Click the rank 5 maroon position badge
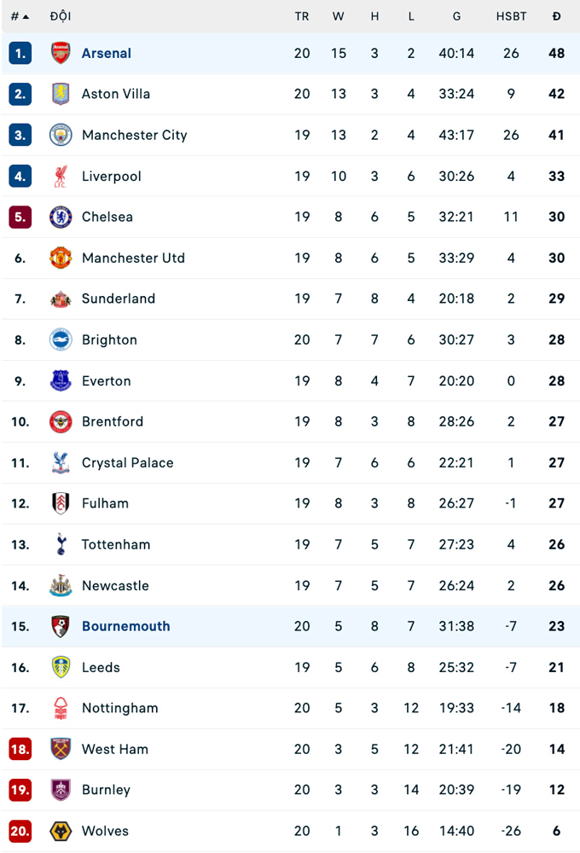 click(x=20, y=217)
